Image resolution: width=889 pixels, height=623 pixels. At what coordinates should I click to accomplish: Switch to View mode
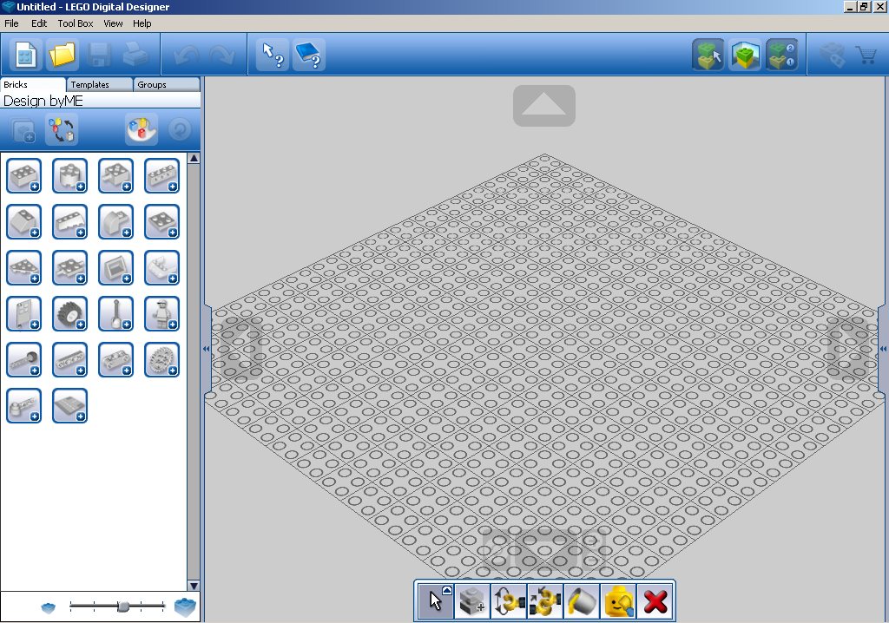coord(745,55)
